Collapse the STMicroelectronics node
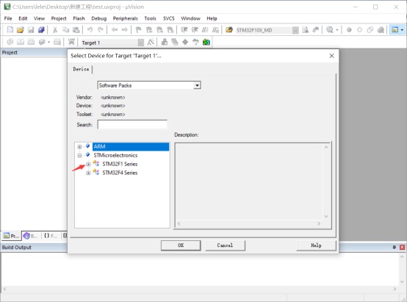Screen dimensions: 407x302 pos(79,156)
